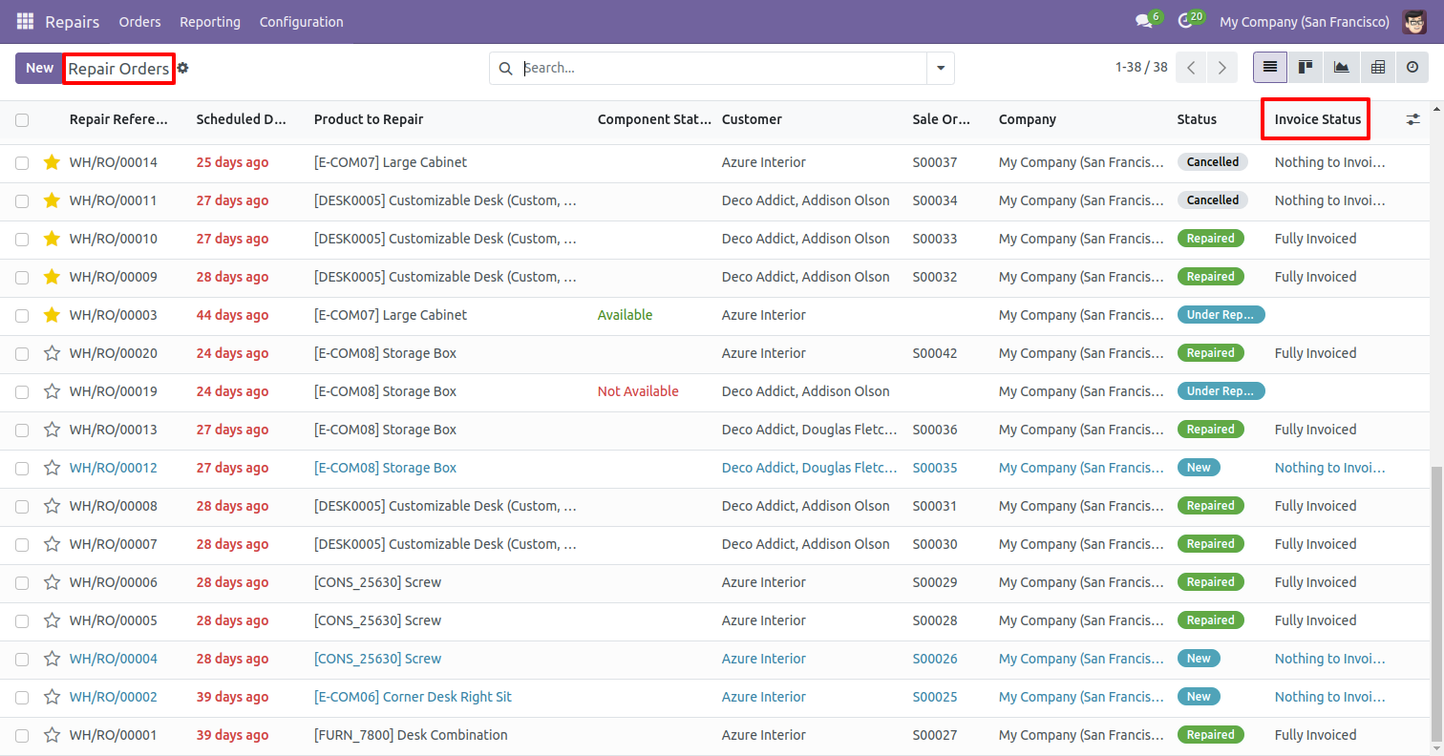The width and height of the screenshot is (1444, 756).
Task: Open optional columns selector
Action: [x=1413, y=119]
